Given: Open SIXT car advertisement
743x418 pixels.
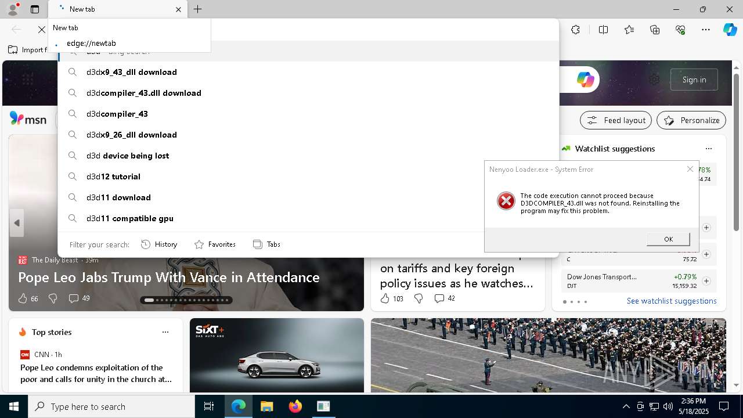Looking at the screenshot, I should point(277,355).
